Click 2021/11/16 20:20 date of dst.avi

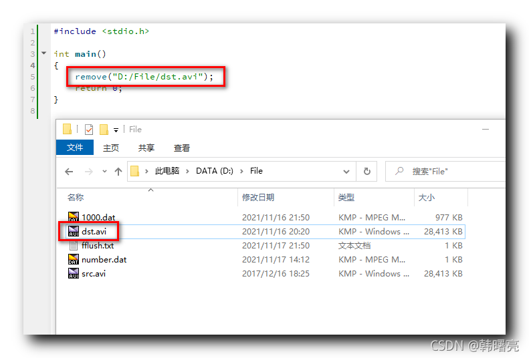coord(276,232)
